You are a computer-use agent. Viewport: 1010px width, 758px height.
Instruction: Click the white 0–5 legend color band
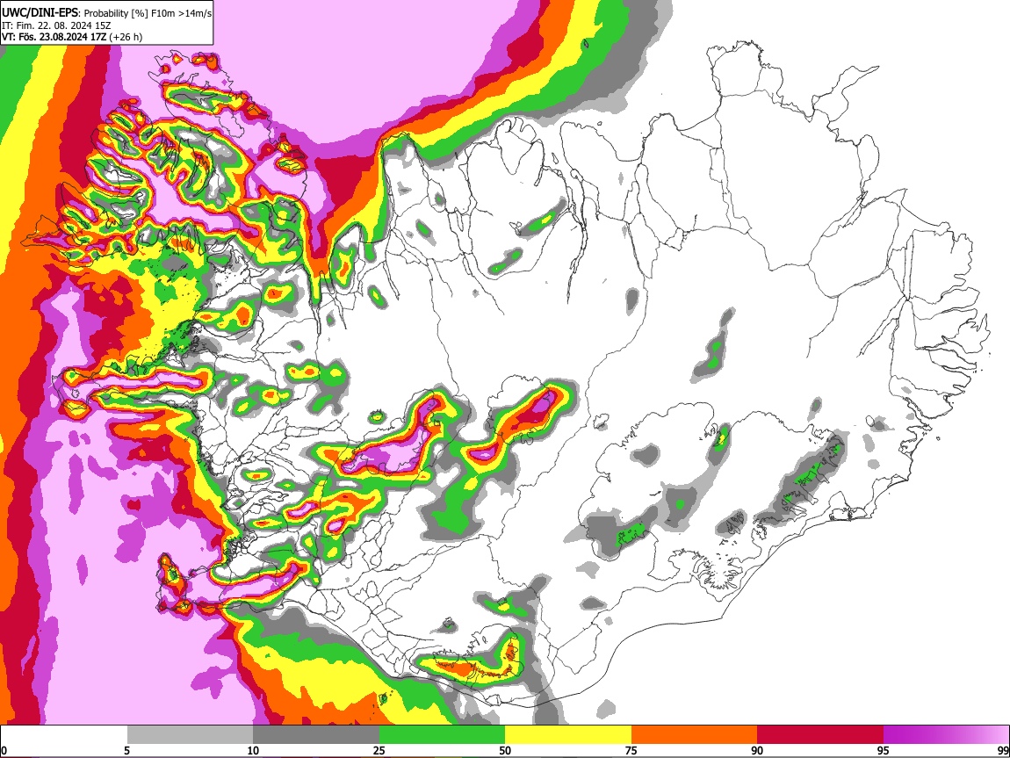point(64,735)
